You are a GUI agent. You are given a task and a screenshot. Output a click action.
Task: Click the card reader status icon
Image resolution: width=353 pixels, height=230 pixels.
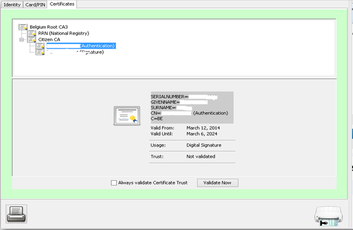(329, 216)
